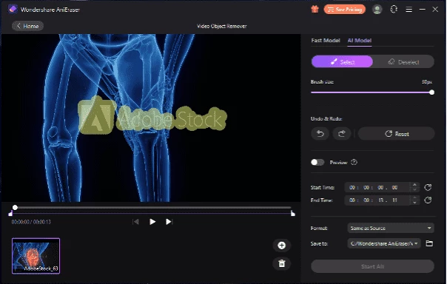
Task: Open the user account avatar
Action: [377, 10]
